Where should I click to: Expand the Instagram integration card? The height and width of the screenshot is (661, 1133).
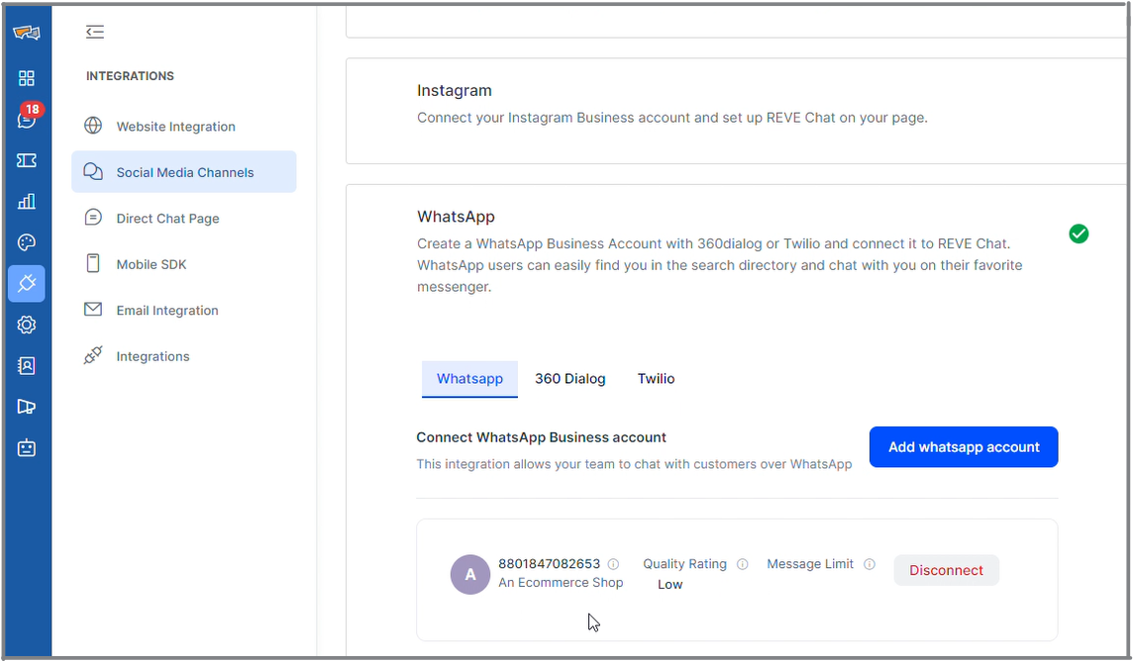(736, 111)
